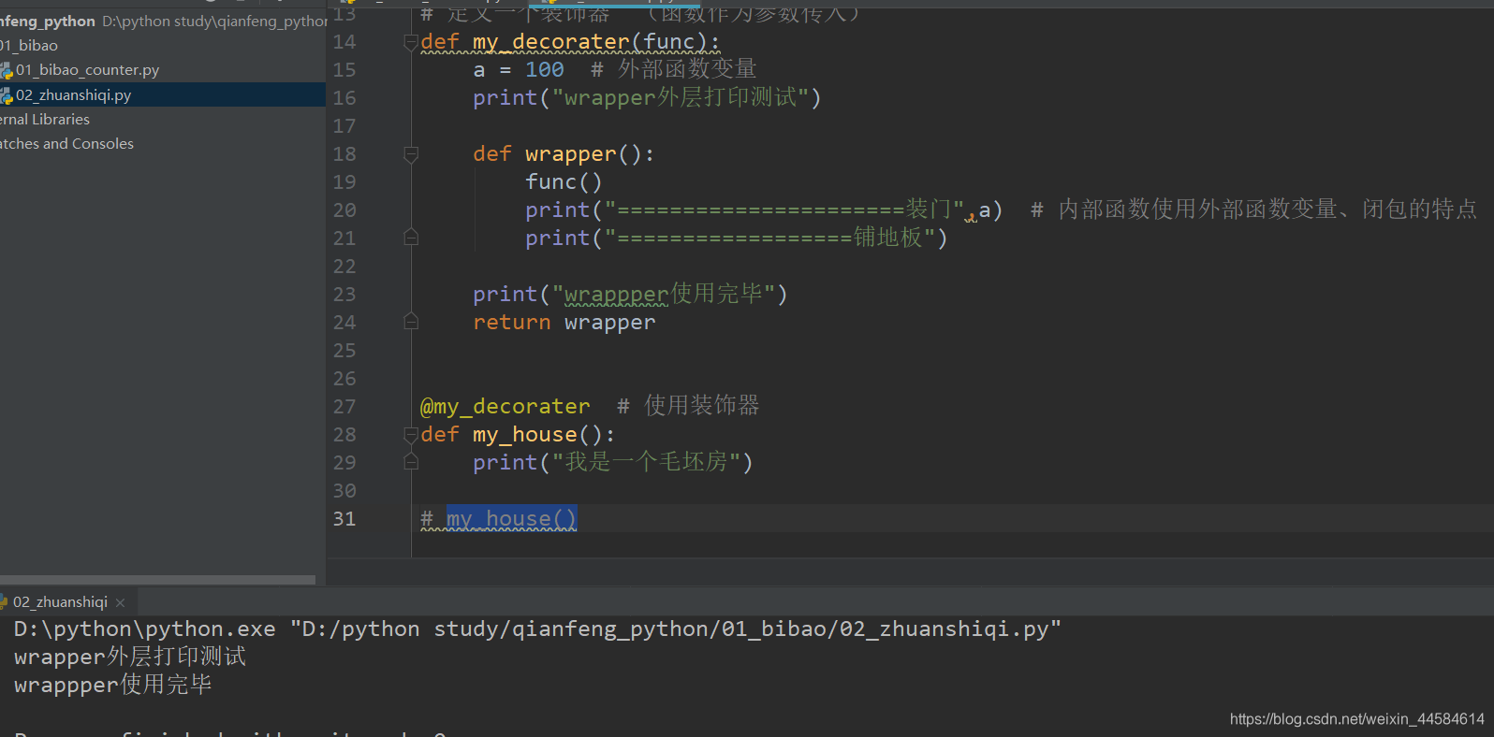This screenshot has height=737, width=1494.
Task: Click the Python icon beside 02_zhuanshiqi.py
Action: 6,95
